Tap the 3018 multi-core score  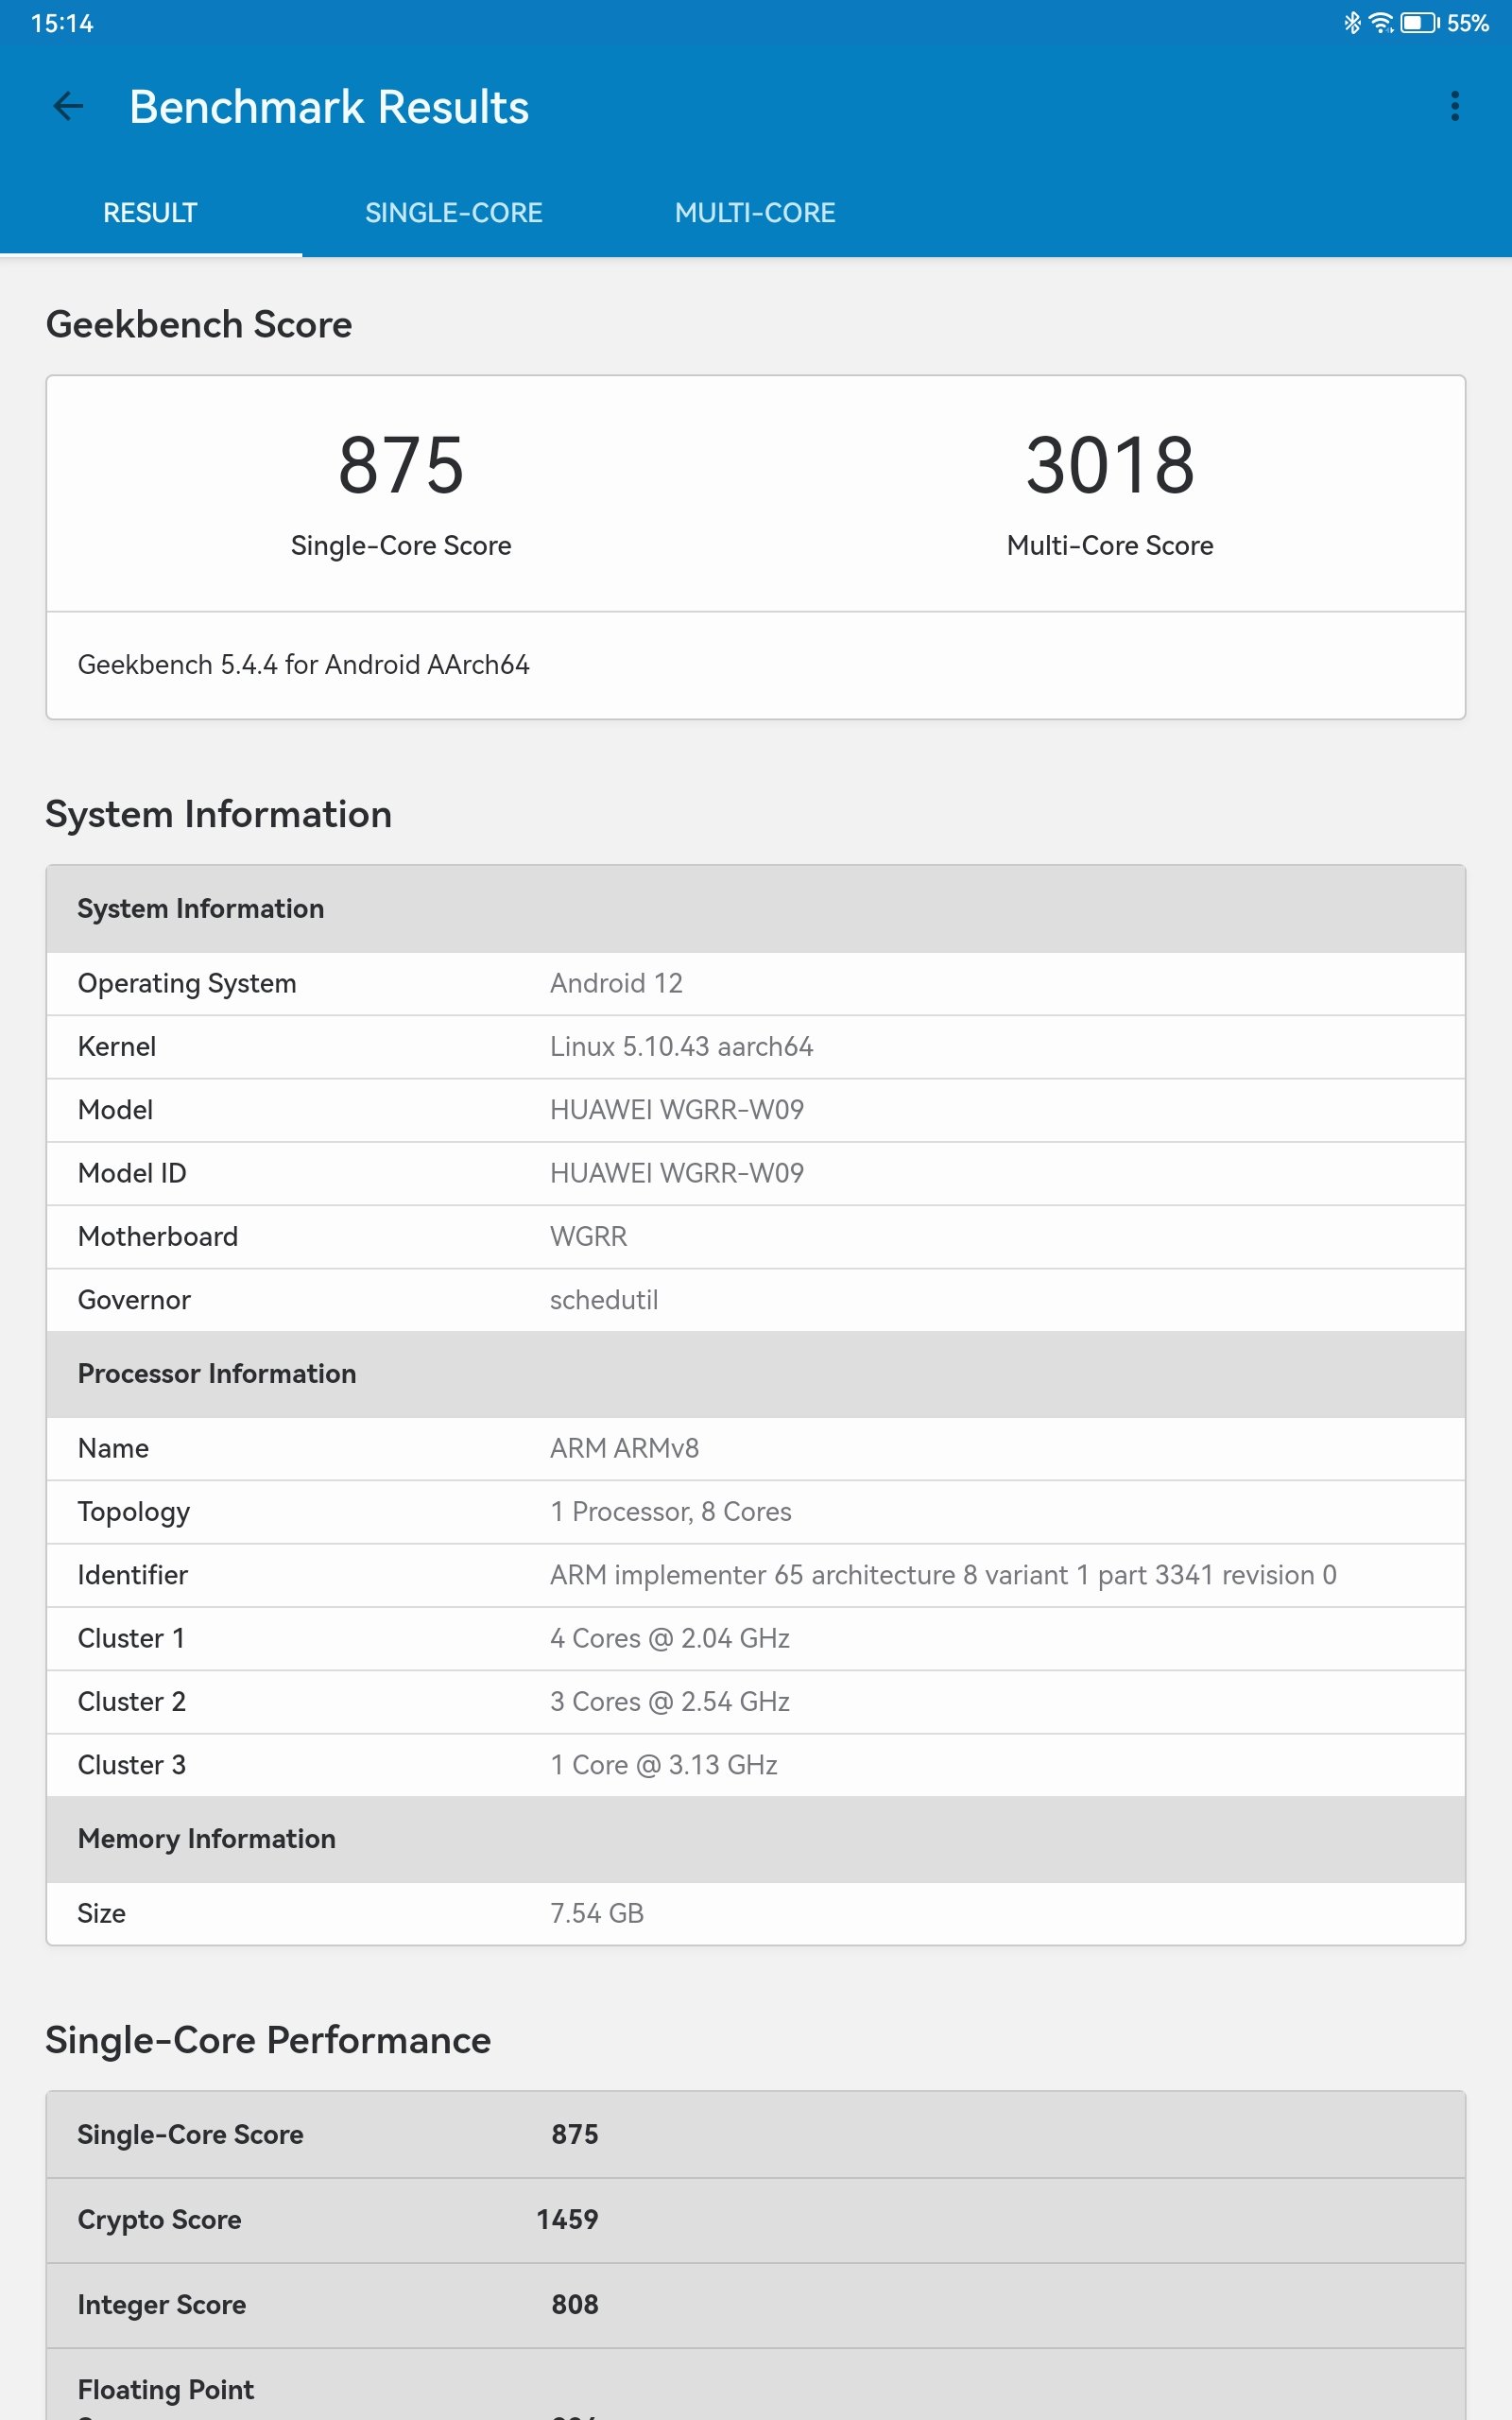(x=1110, y=465)
